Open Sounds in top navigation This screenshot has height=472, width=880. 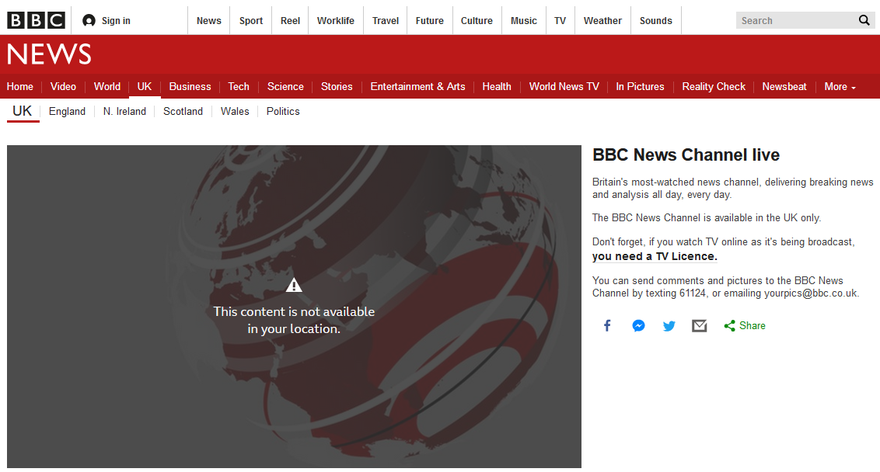655,21
